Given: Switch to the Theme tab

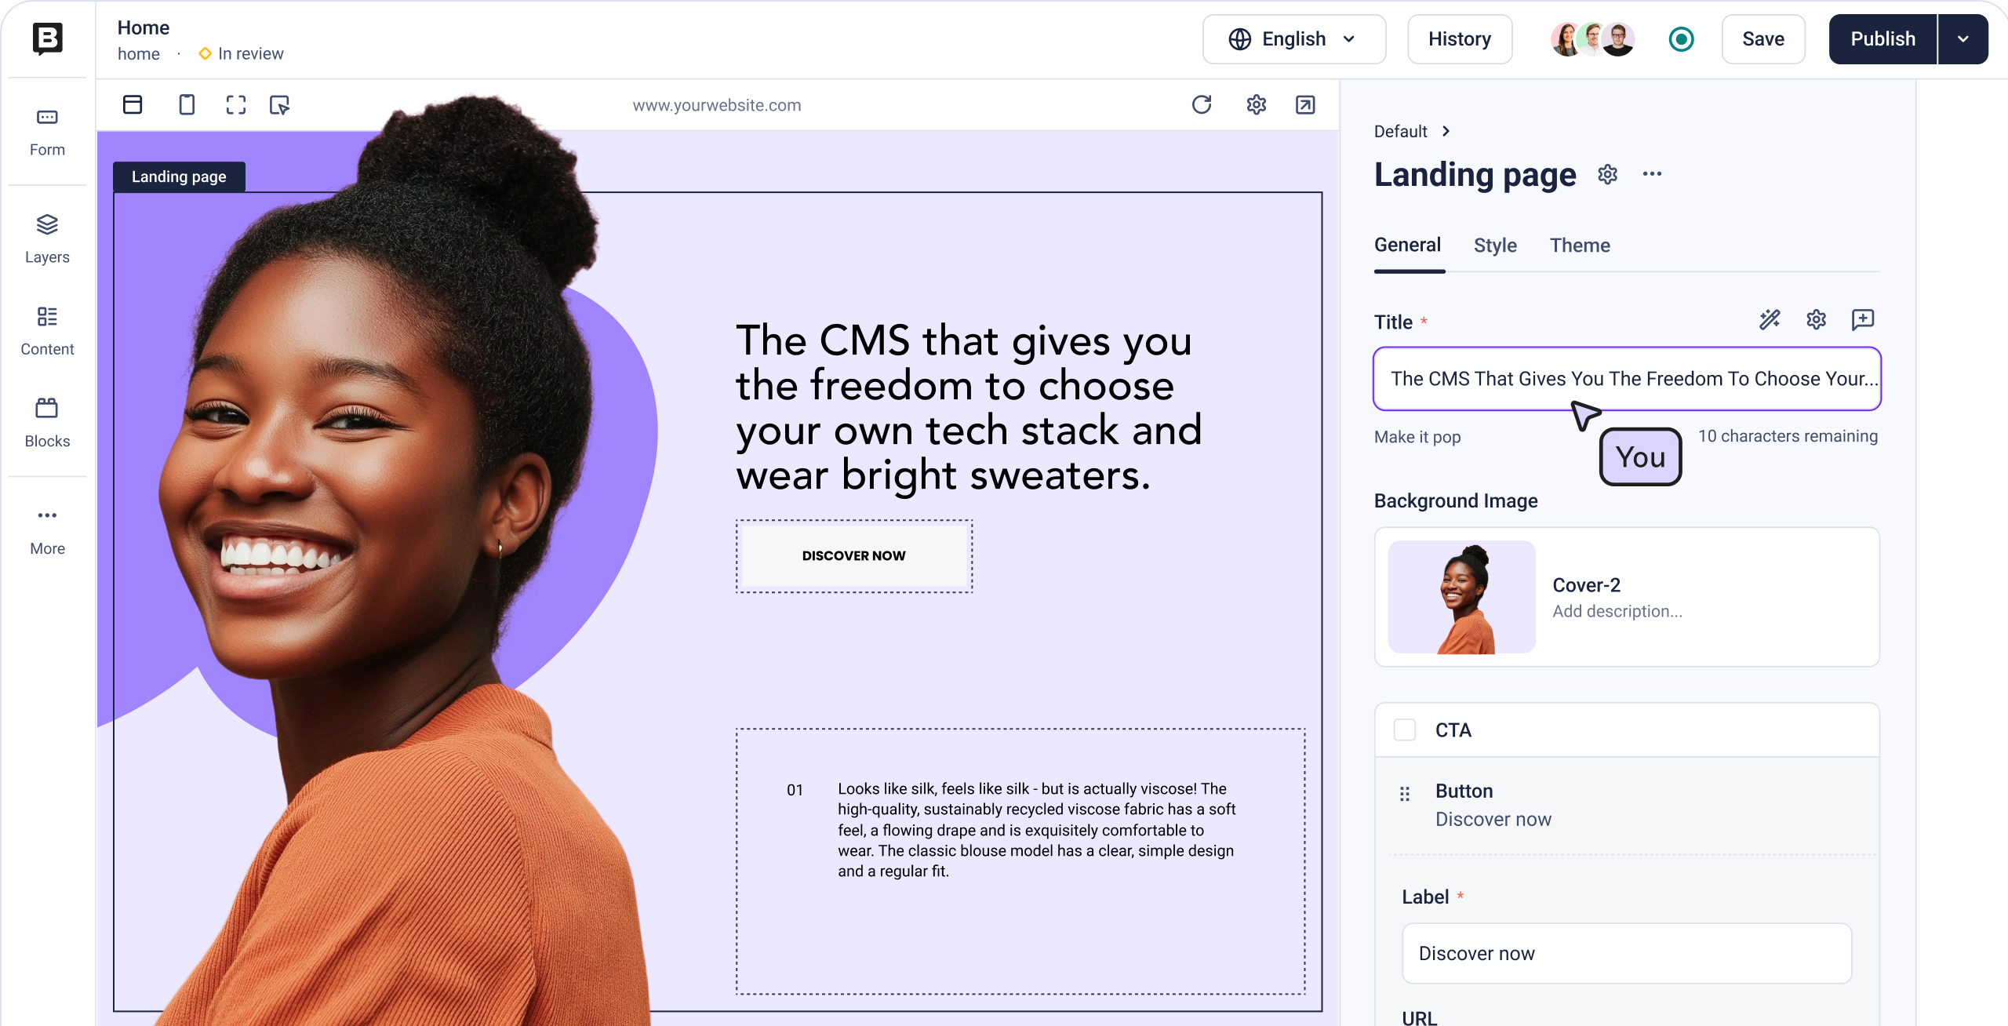Looking at the screenshot, I should (1580, 245).
